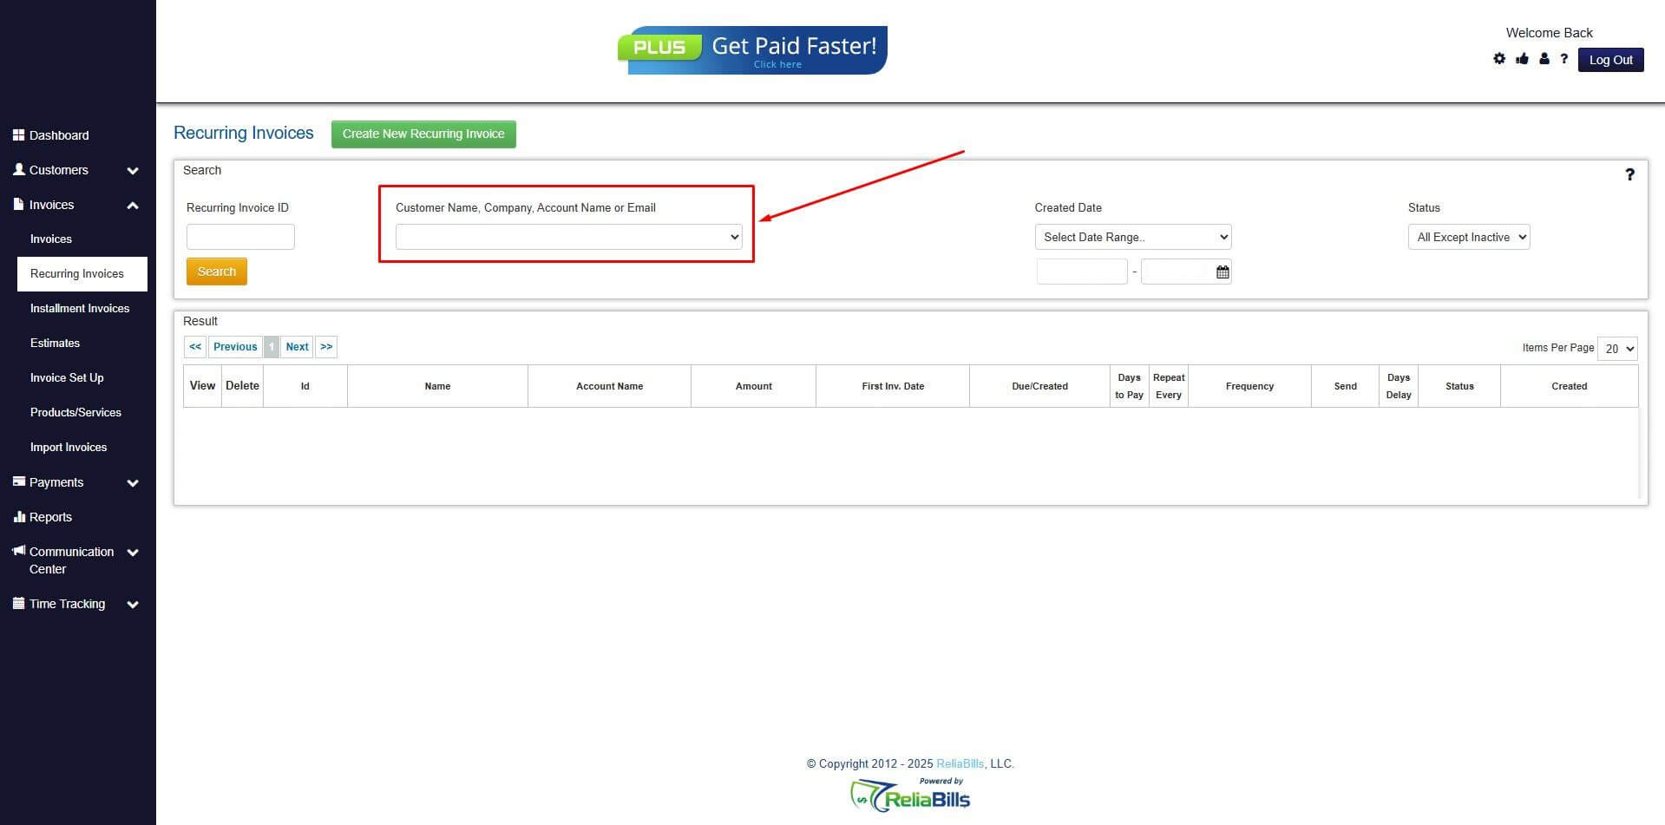Viewport: 1665px width, 825px height.
Task: Open the Status dropdown showing All Except Inactive
Action: click(x=1468, y=236)
